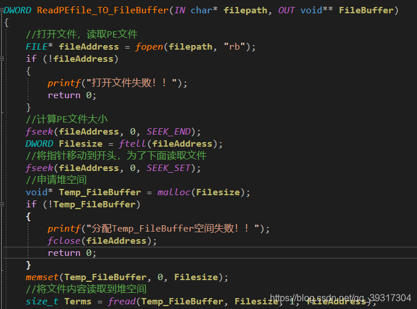Viewport: 417px width, 309px height.
Task: Click the comment 打开文件，读取PE文件
Action: (x=82, y=34)
